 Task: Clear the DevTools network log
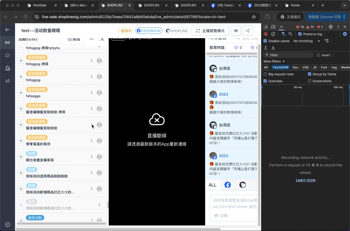(x=273, y=34)
